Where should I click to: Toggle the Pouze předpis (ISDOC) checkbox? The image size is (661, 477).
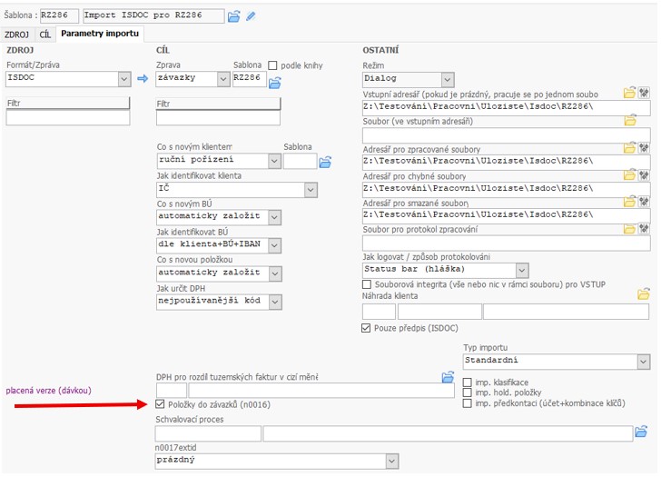367,328
